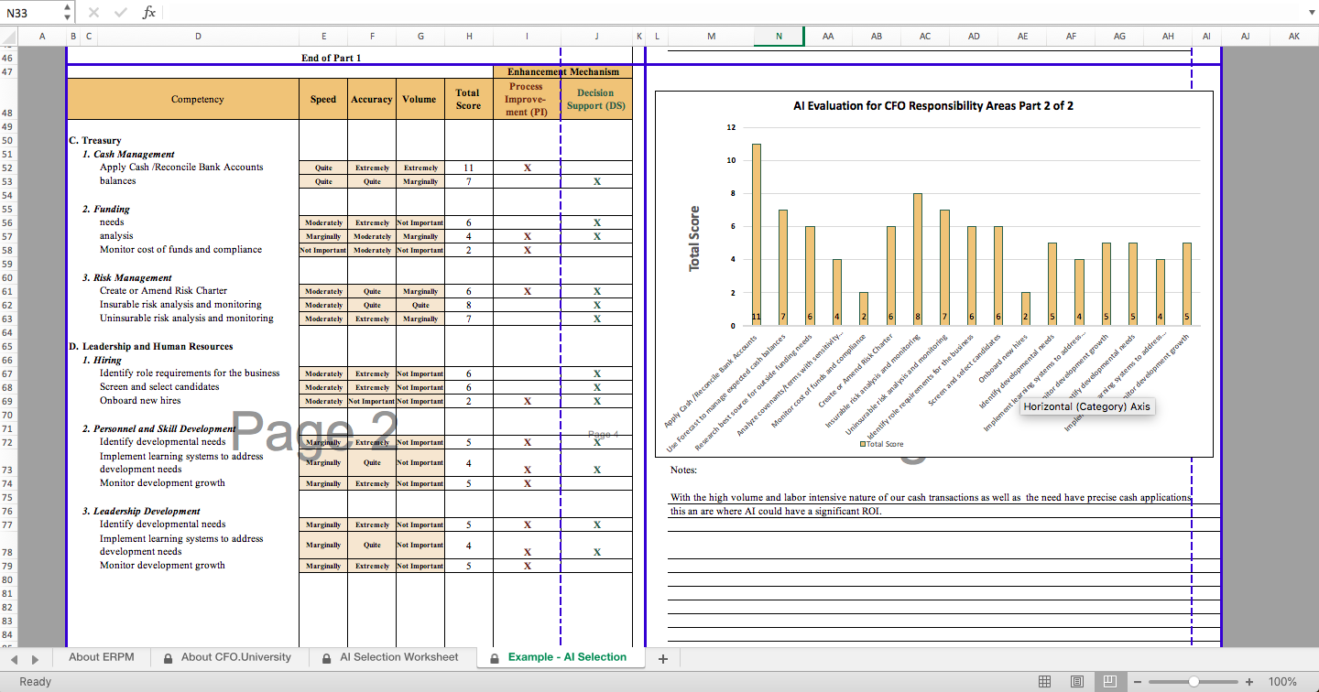Click '3. Leadership Development' heading

(141, 511)
